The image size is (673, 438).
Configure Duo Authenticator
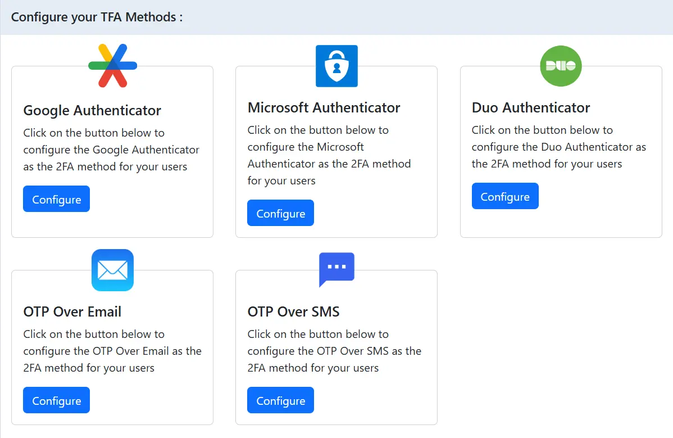[x=504, y=196]
